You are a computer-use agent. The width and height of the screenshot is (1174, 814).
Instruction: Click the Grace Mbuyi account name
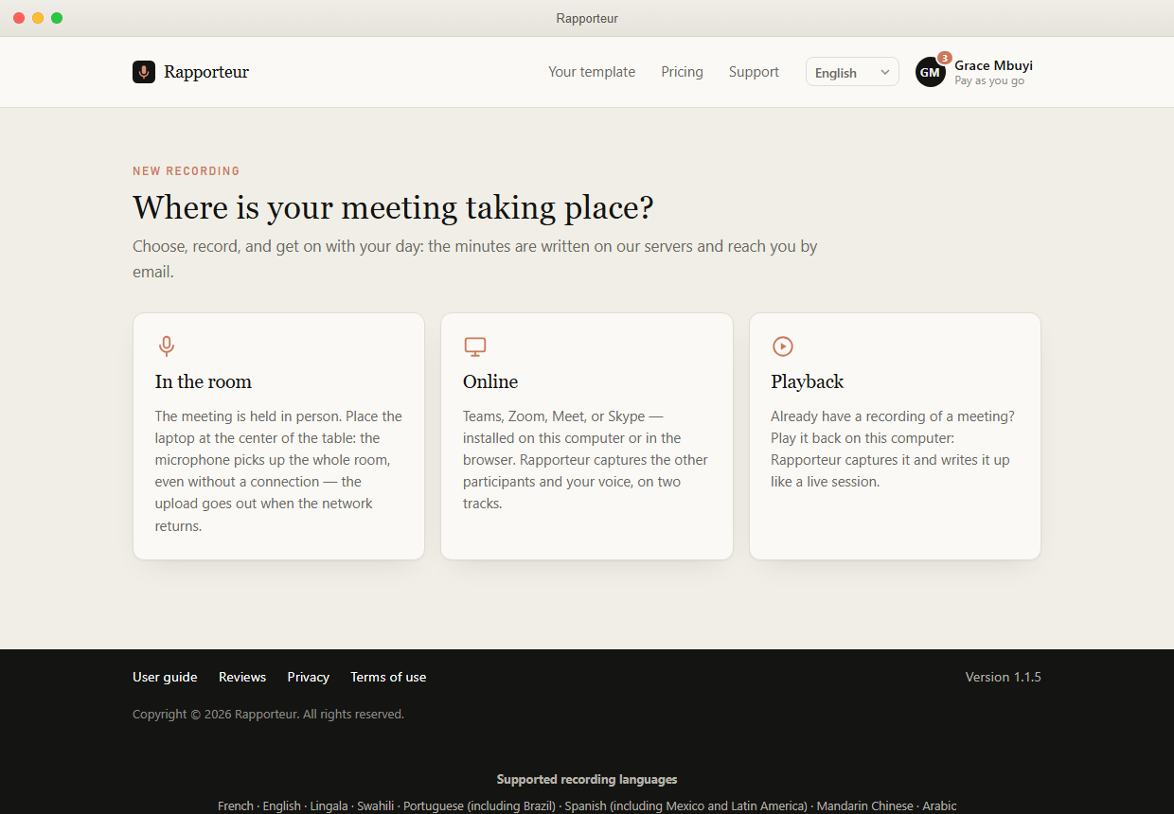click(x=993, y=65)
